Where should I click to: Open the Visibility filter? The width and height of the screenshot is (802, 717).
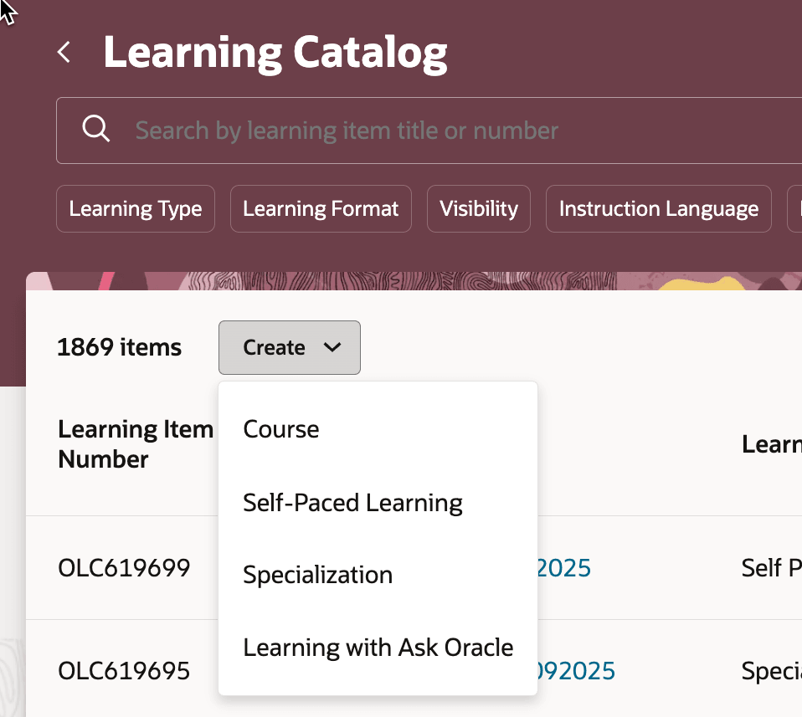(478, 208)
